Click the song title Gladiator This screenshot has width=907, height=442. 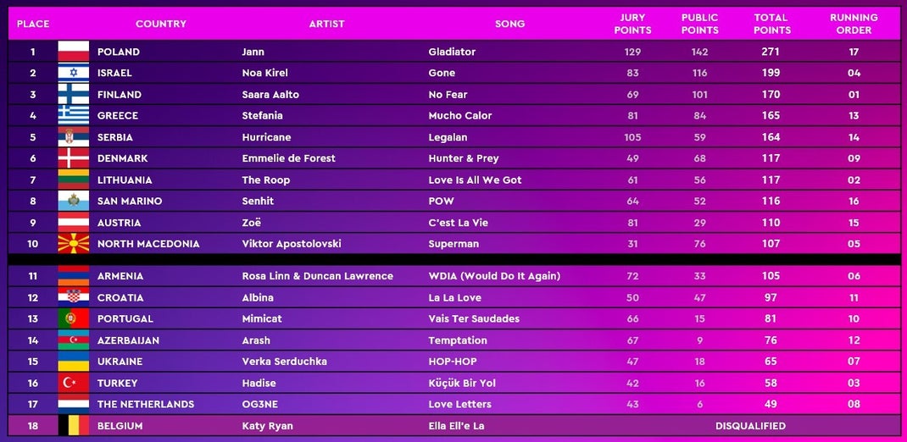click(452, 52)
